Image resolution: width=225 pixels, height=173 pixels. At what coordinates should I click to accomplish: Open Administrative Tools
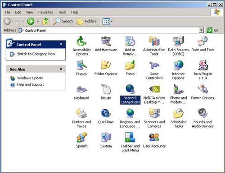pyautogui.click(x=154, y=46)
